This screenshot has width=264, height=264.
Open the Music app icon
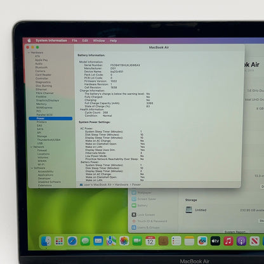coord(228,241)
